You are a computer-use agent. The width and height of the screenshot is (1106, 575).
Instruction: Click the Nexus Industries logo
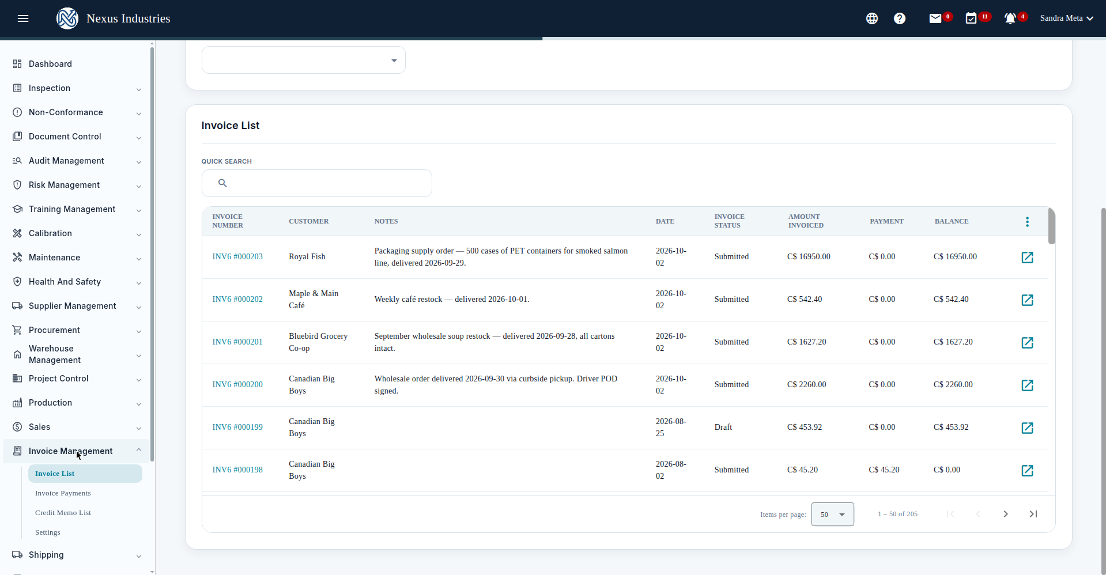tap(67, 18)
